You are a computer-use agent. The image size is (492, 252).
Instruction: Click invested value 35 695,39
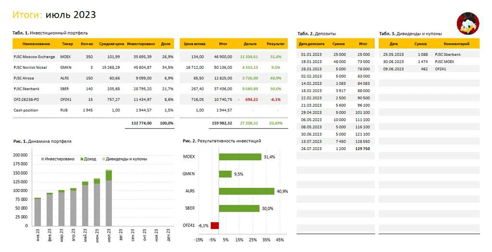pos(142,57)
